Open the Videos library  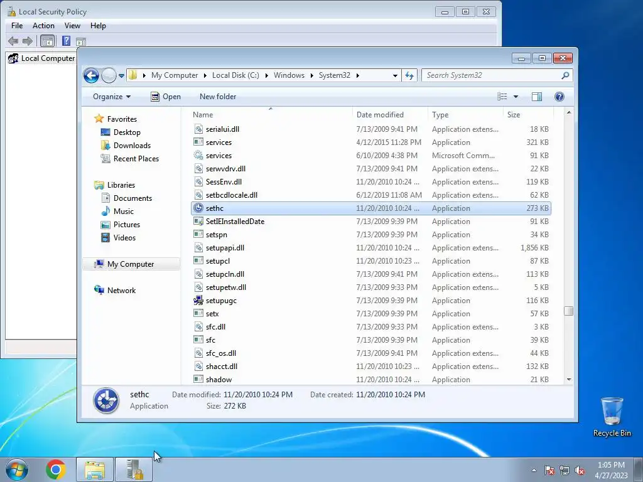pos(124,238)
